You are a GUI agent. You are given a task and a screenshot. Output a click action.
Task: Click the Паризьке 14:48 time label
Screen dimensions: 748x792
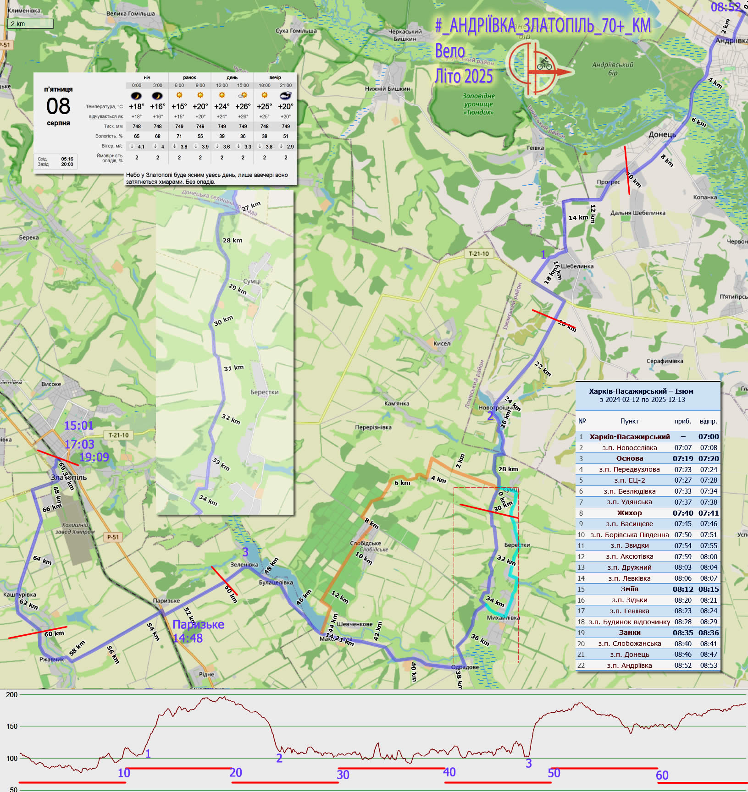coord(198,631)
